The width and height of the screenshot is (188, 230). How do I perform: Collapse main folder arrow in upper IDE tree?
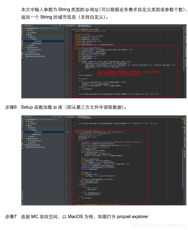coord(28,37)
